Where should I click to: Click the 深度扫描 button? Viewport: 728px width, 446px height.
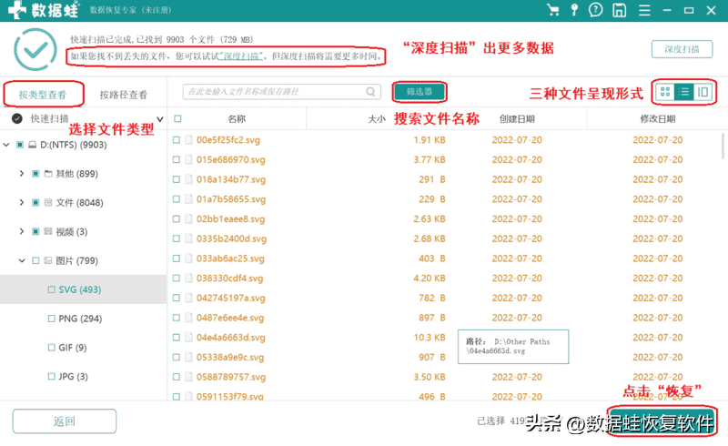(x=682, y=49)
